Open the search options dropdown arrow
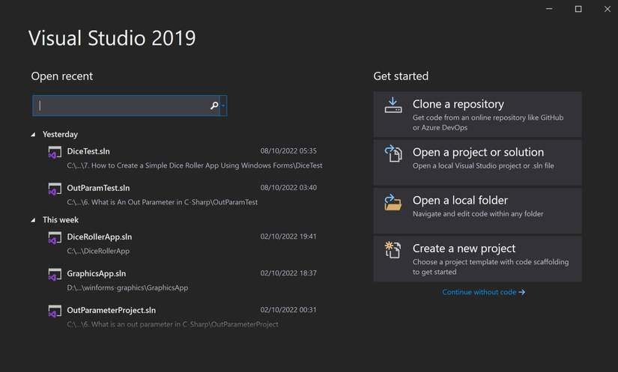 click(x=223, y=106)
